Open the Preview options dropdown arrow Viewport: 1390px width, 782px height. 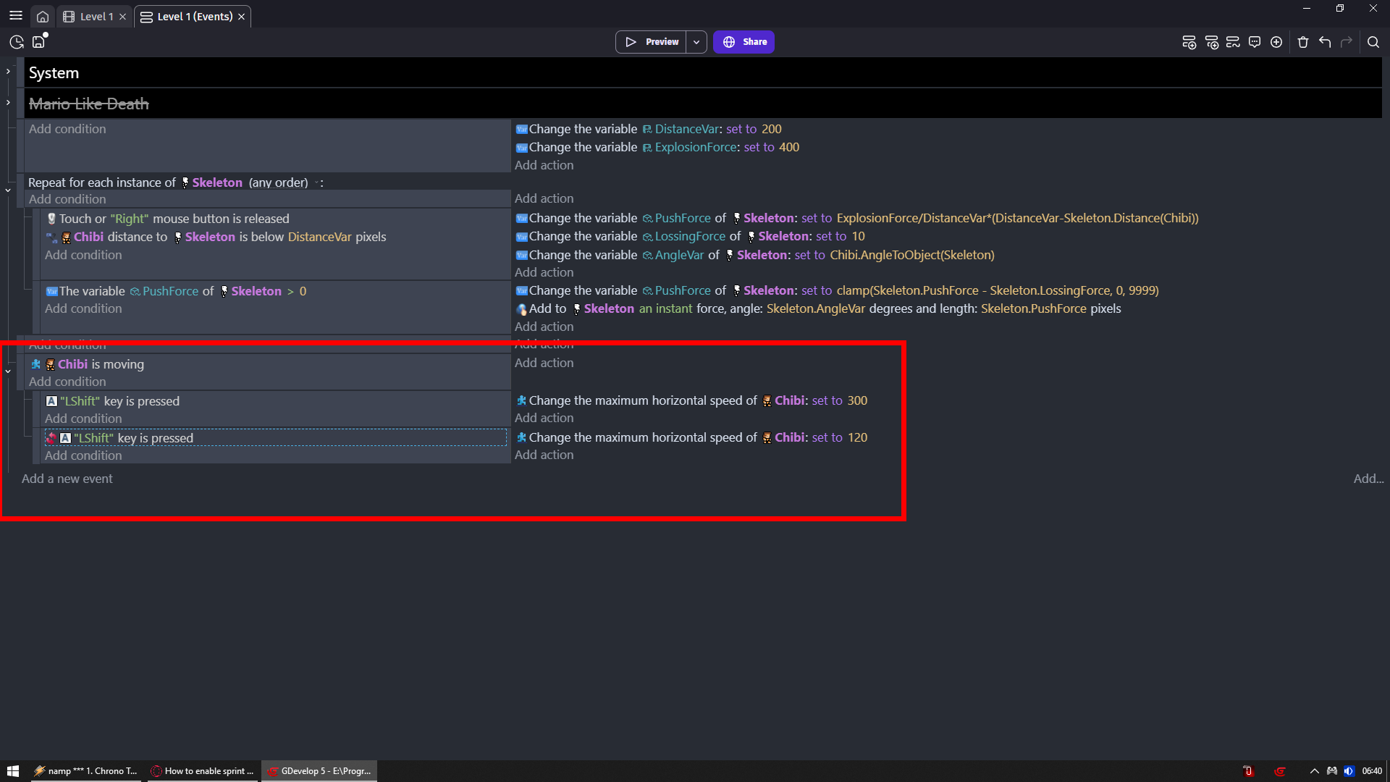[x=696, y=42]
